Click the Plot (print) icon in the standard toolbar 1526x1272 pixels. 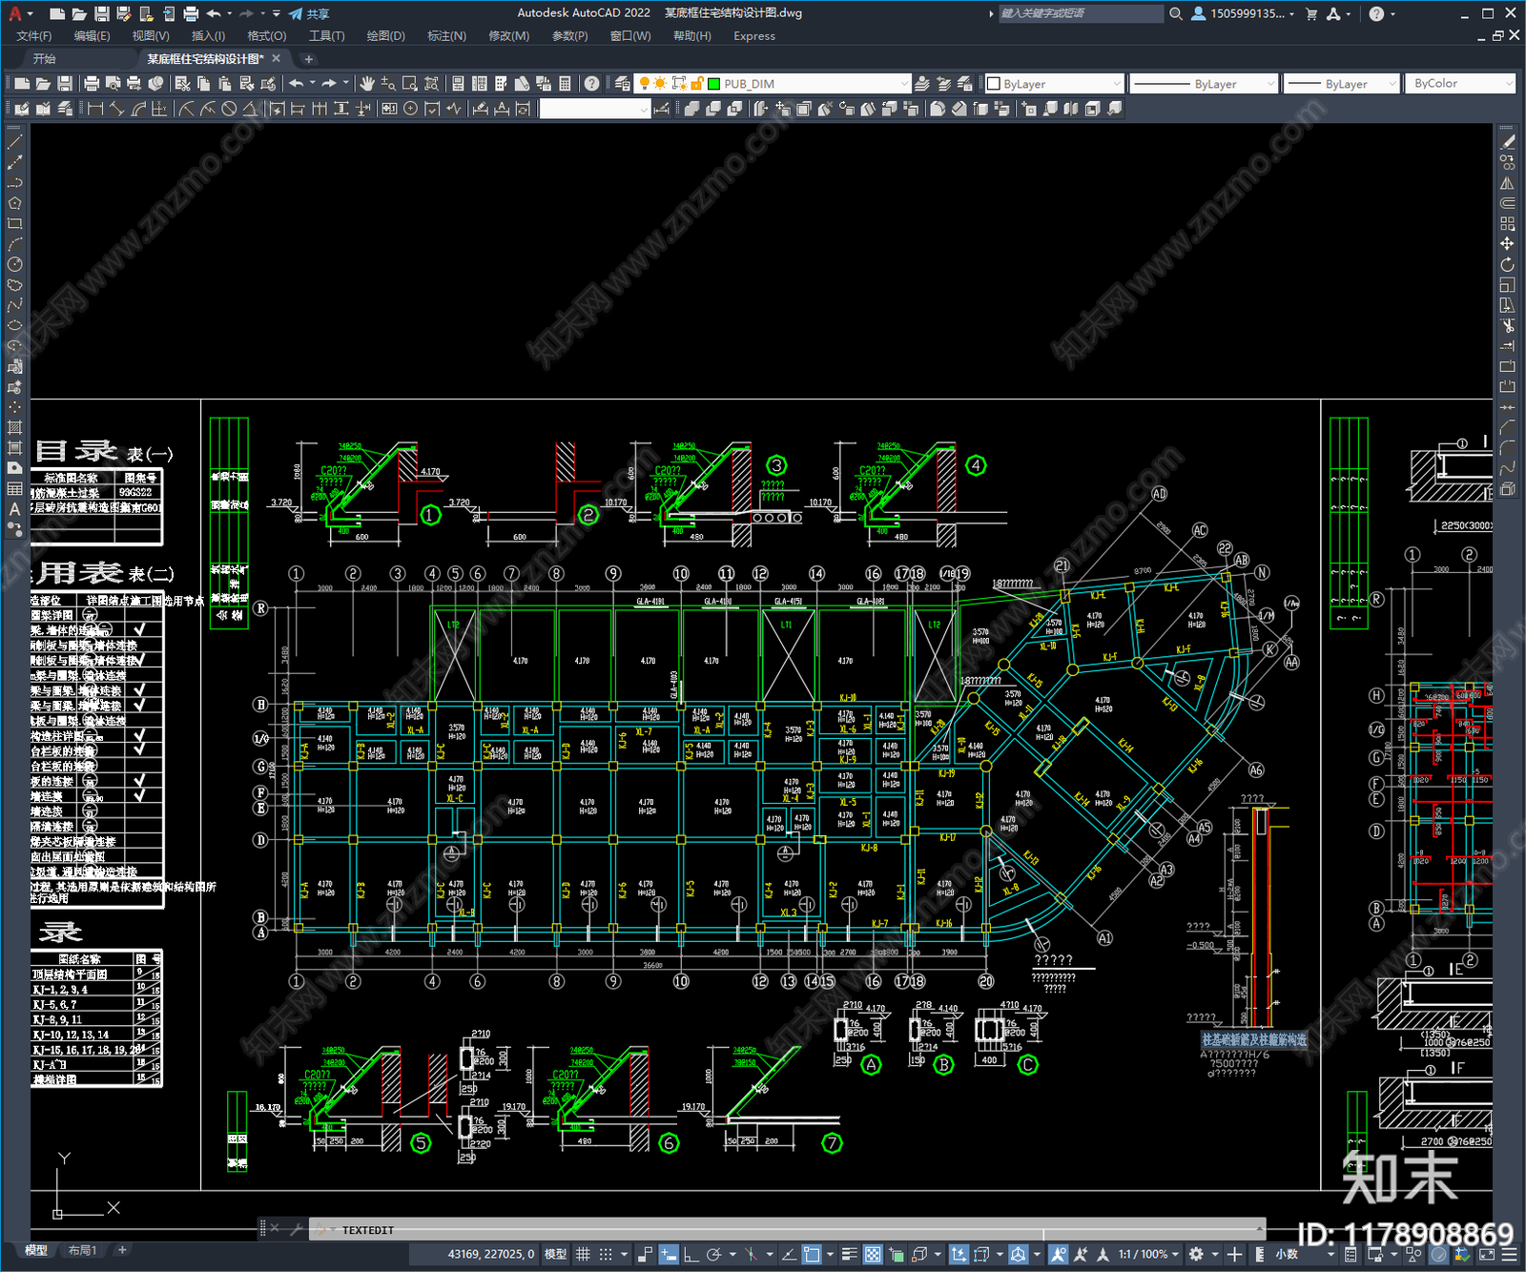click(93, 84)
